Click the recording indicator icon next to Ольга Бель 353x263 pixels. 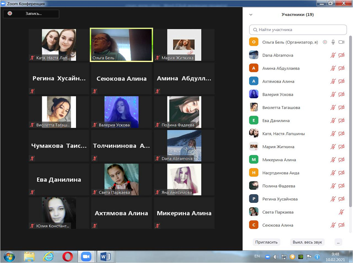point(325,42)
